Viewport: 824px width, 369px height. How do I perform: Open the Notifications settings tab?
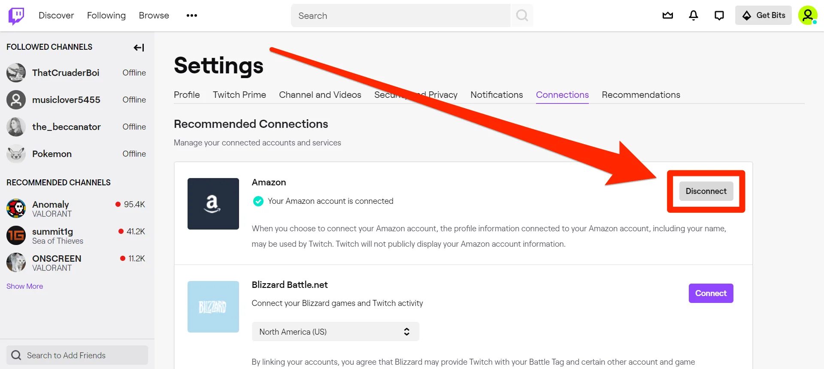click(x=497, y=95)
